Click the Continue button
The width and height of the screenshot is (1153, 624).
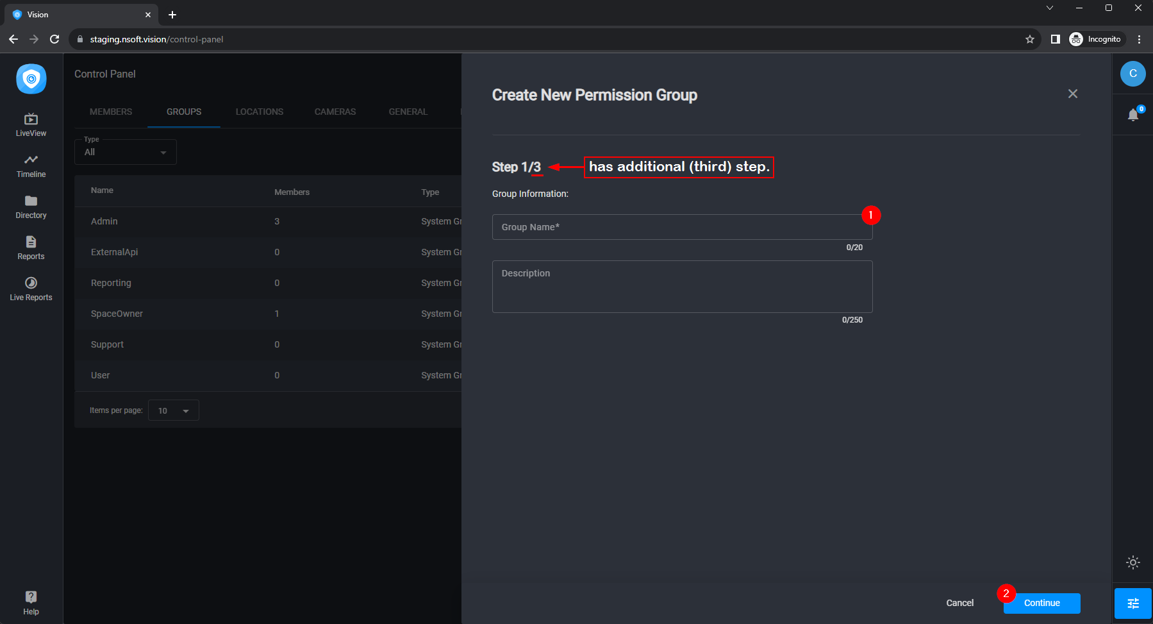tap(1042, 603)
